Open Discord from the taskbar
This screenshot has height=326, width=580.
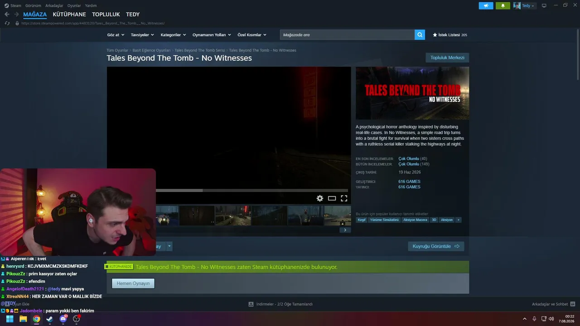click(63, 319)
